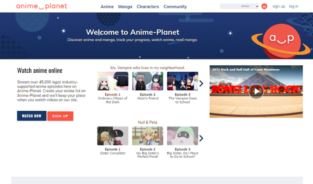Click 'Akari's Friend' episode title

point(148,98)
